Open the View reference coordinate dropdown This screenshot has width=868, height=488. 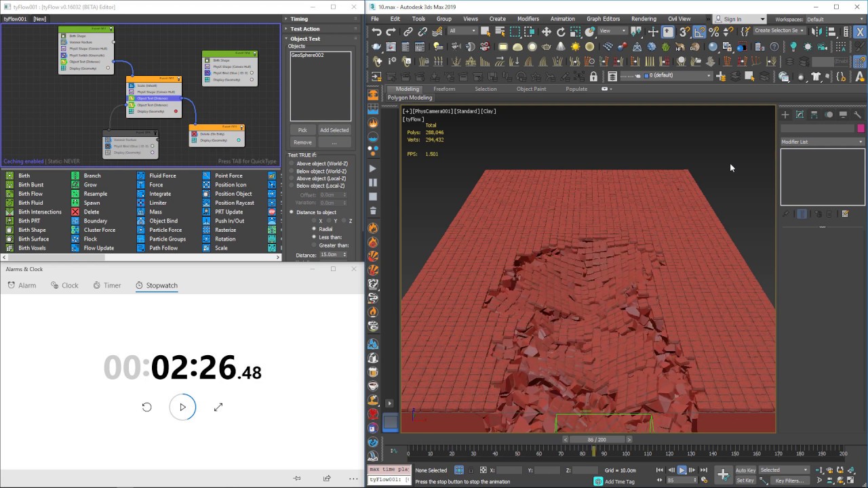pyautogui.click(x=613, y=31)
